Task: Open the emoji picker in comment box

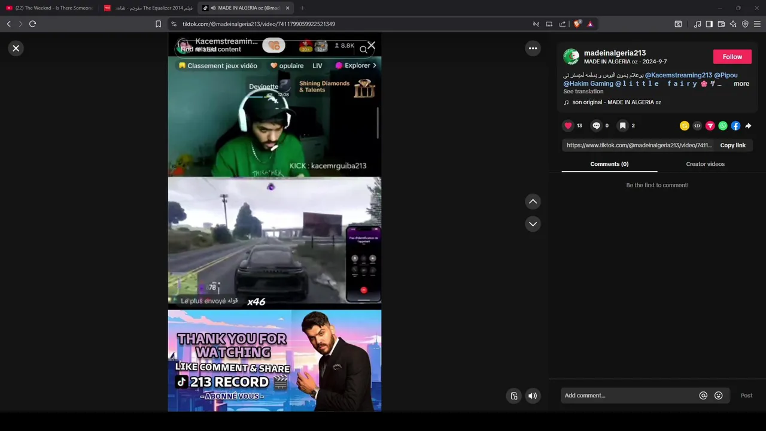Action: click(x=718, y=396)
